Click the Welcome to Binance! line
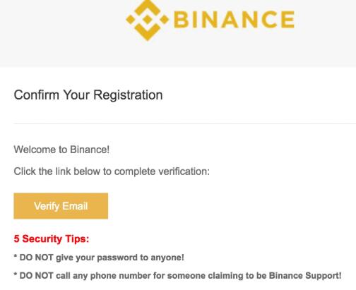Image resolution: width=356 pixels, height=290 pixels. tap(61, 150)
